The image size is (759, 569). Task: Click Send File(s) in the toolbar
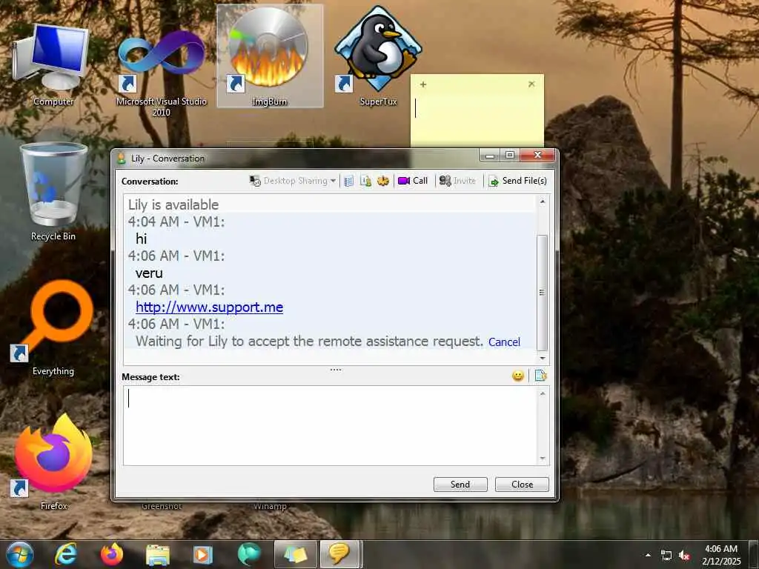(517, 181)
